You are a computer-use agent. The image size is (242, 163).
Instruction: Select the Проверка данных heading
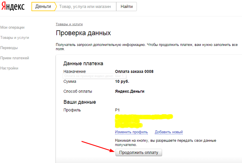83,33
